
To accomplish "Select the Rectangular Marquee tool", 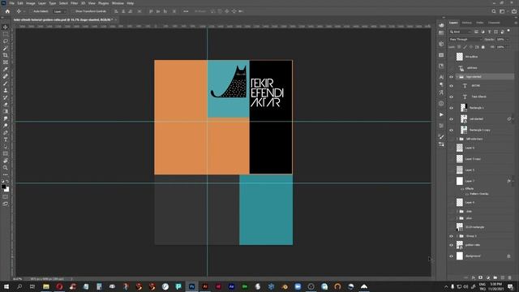I will click(x=6, y=34).
